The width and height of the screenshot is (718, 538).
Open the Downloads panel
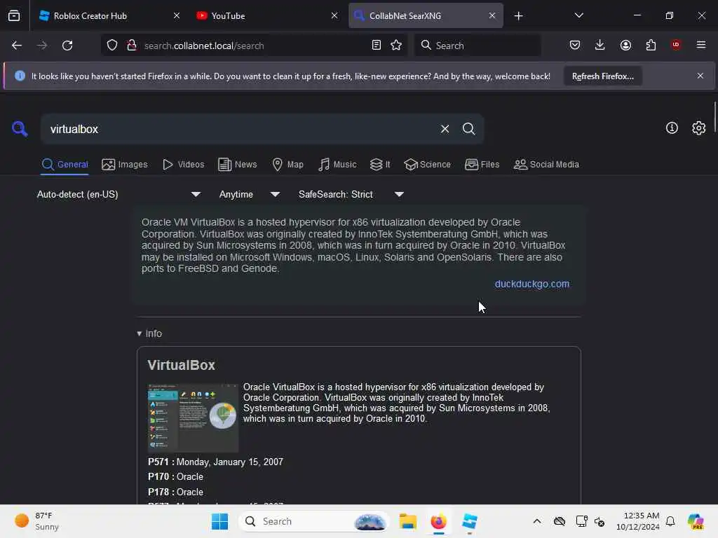pos(600,45)
